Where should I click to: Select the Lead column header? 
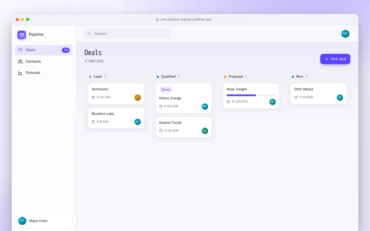pos(98,77)
